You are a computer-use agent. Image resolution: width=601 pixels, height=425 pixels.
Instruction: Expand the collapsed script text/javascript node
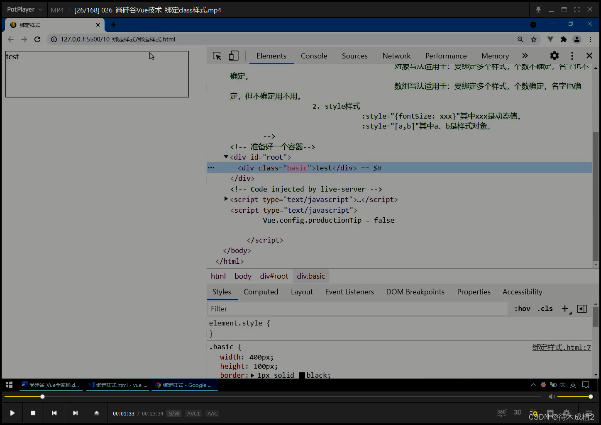226,199
